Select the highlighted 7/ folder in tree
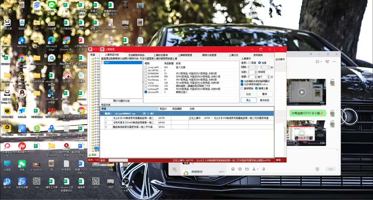The height and width of the screenshot is (200, 373). [x=97, y=148]
